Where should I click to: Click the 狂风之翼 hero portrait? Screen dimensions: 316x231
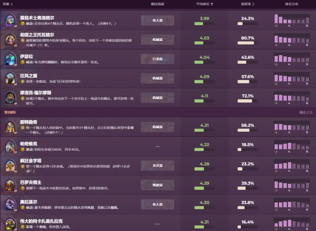click(x=11, y=78)
